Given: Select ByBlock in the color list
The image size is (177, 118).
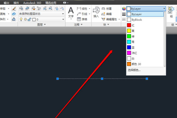Looking at the screenshot, I should (145, 20).
